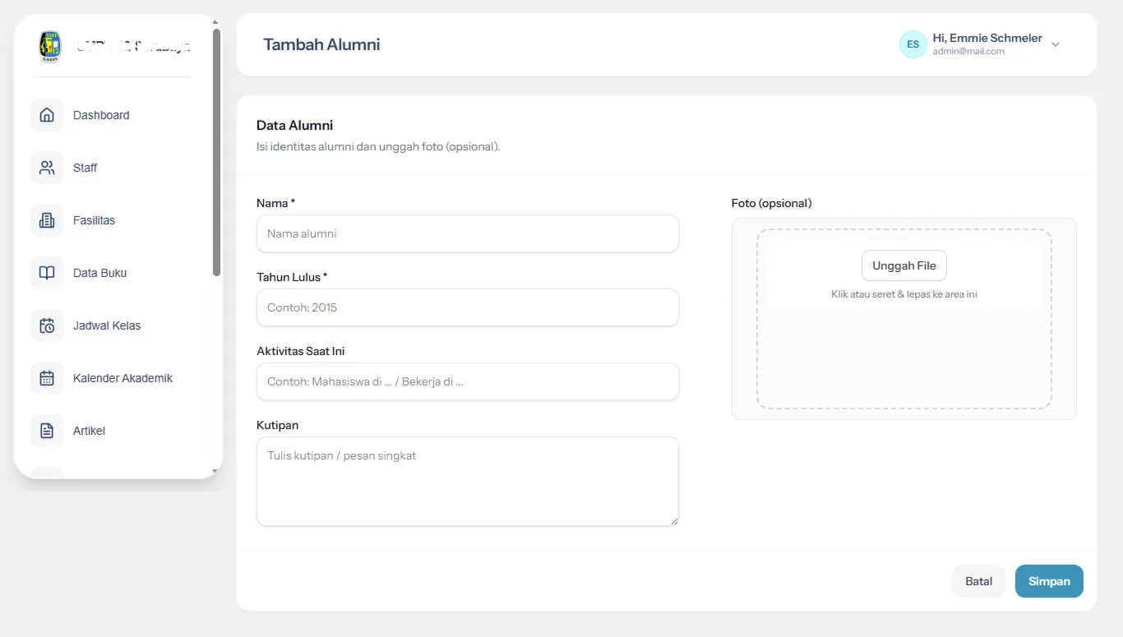
Task: Click into the Kutipan text area
Action: (468, 481)
